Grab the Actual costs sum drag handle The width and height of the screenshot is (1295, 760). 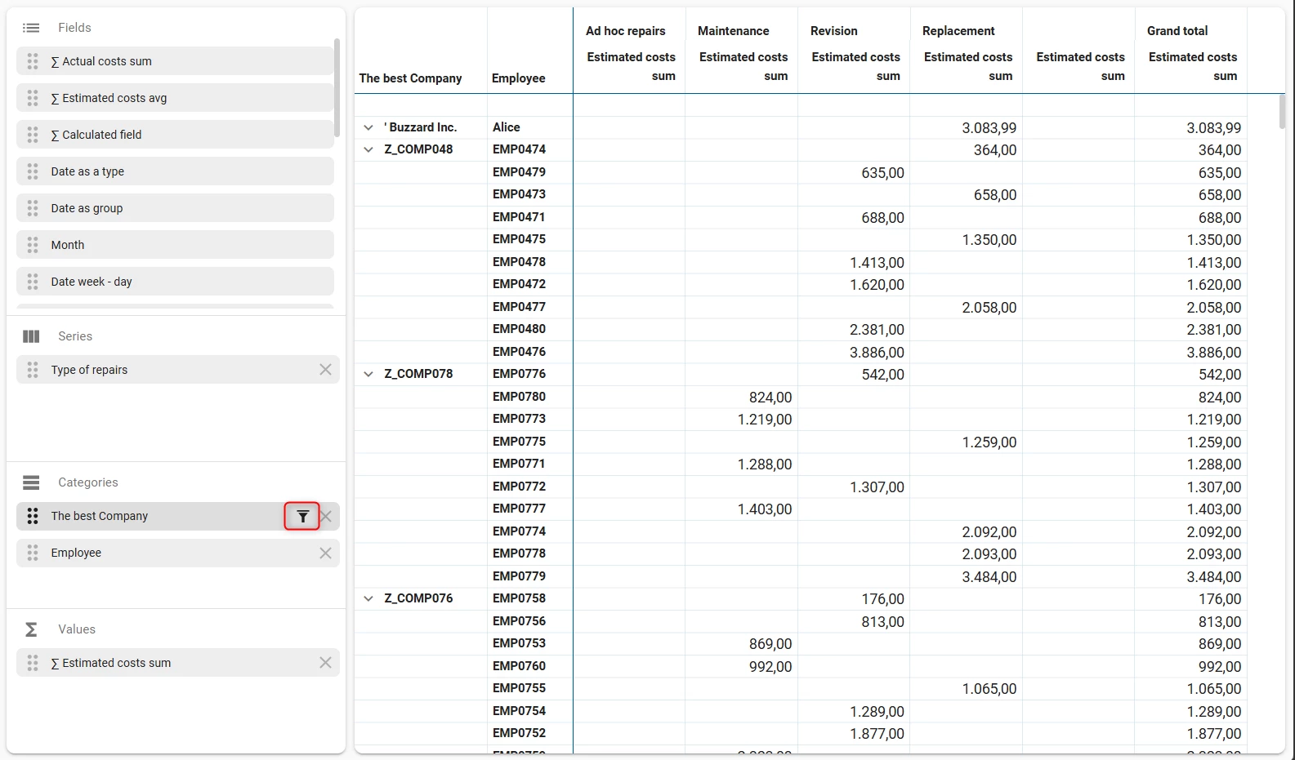point(33,61)
